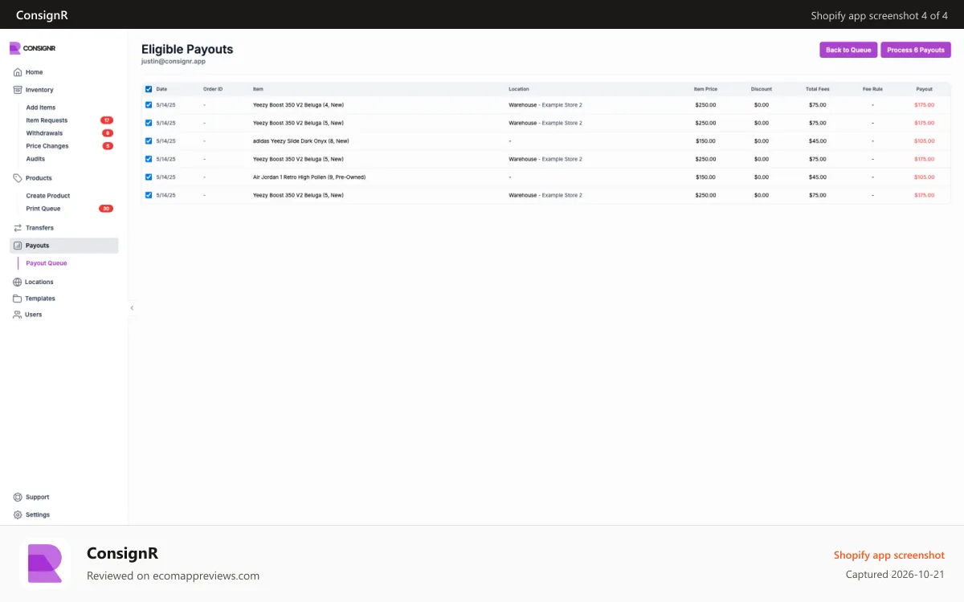Viewport: 964px width, 602px height.
Task: Click the Products tag icon
Action: pos(18,178)
